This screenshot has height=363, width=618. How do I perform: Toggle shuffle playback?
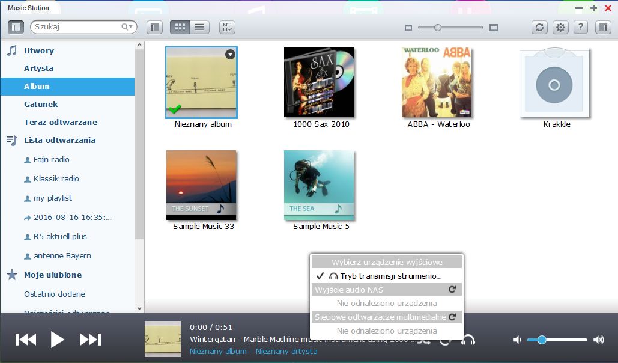[425, 341]
